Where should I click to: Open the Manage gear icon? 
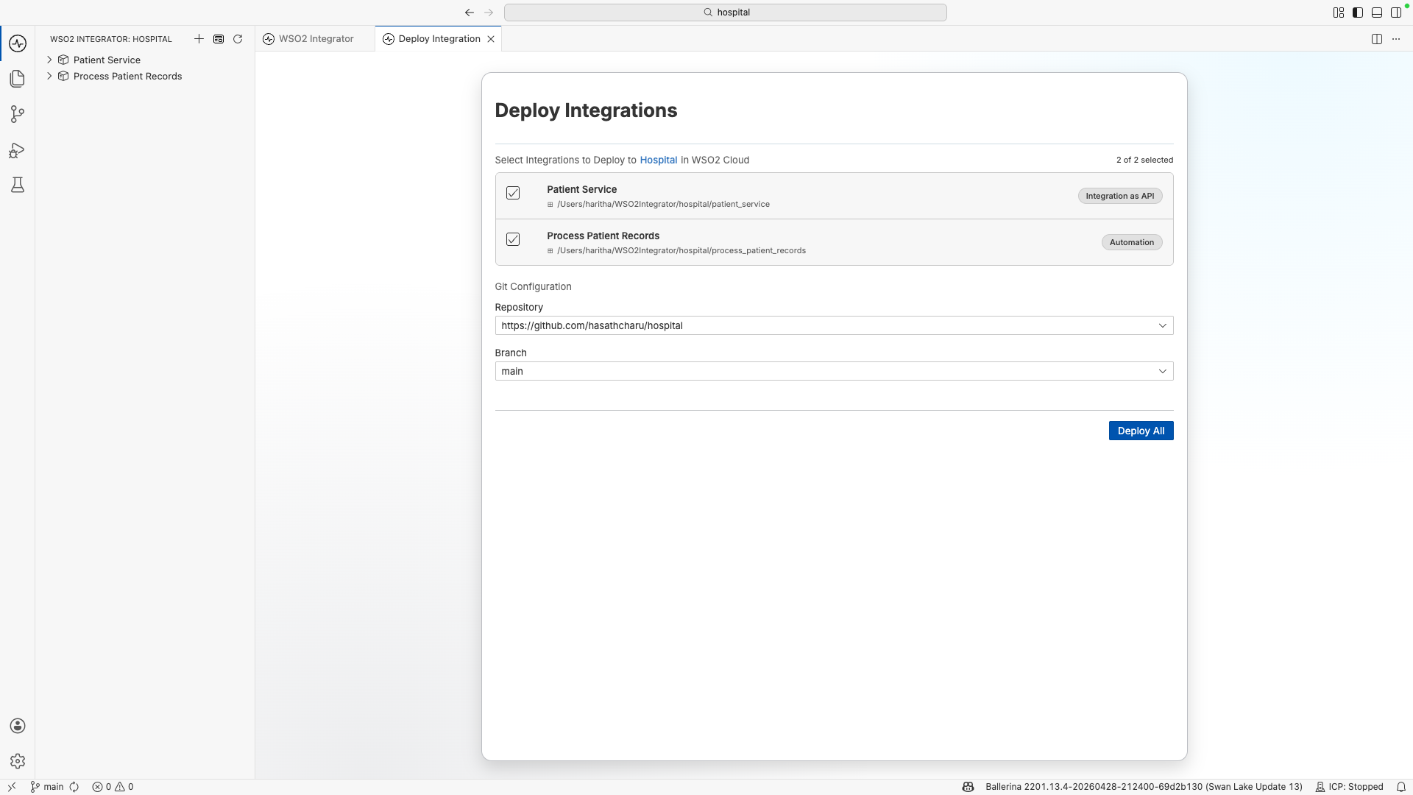pyautogui.click(x=18, y=761)
